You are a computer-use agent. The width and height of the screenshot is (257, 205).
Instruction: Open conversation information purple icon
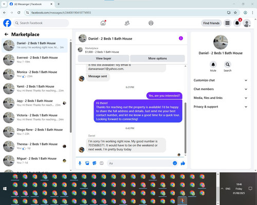tap(181, 38)
